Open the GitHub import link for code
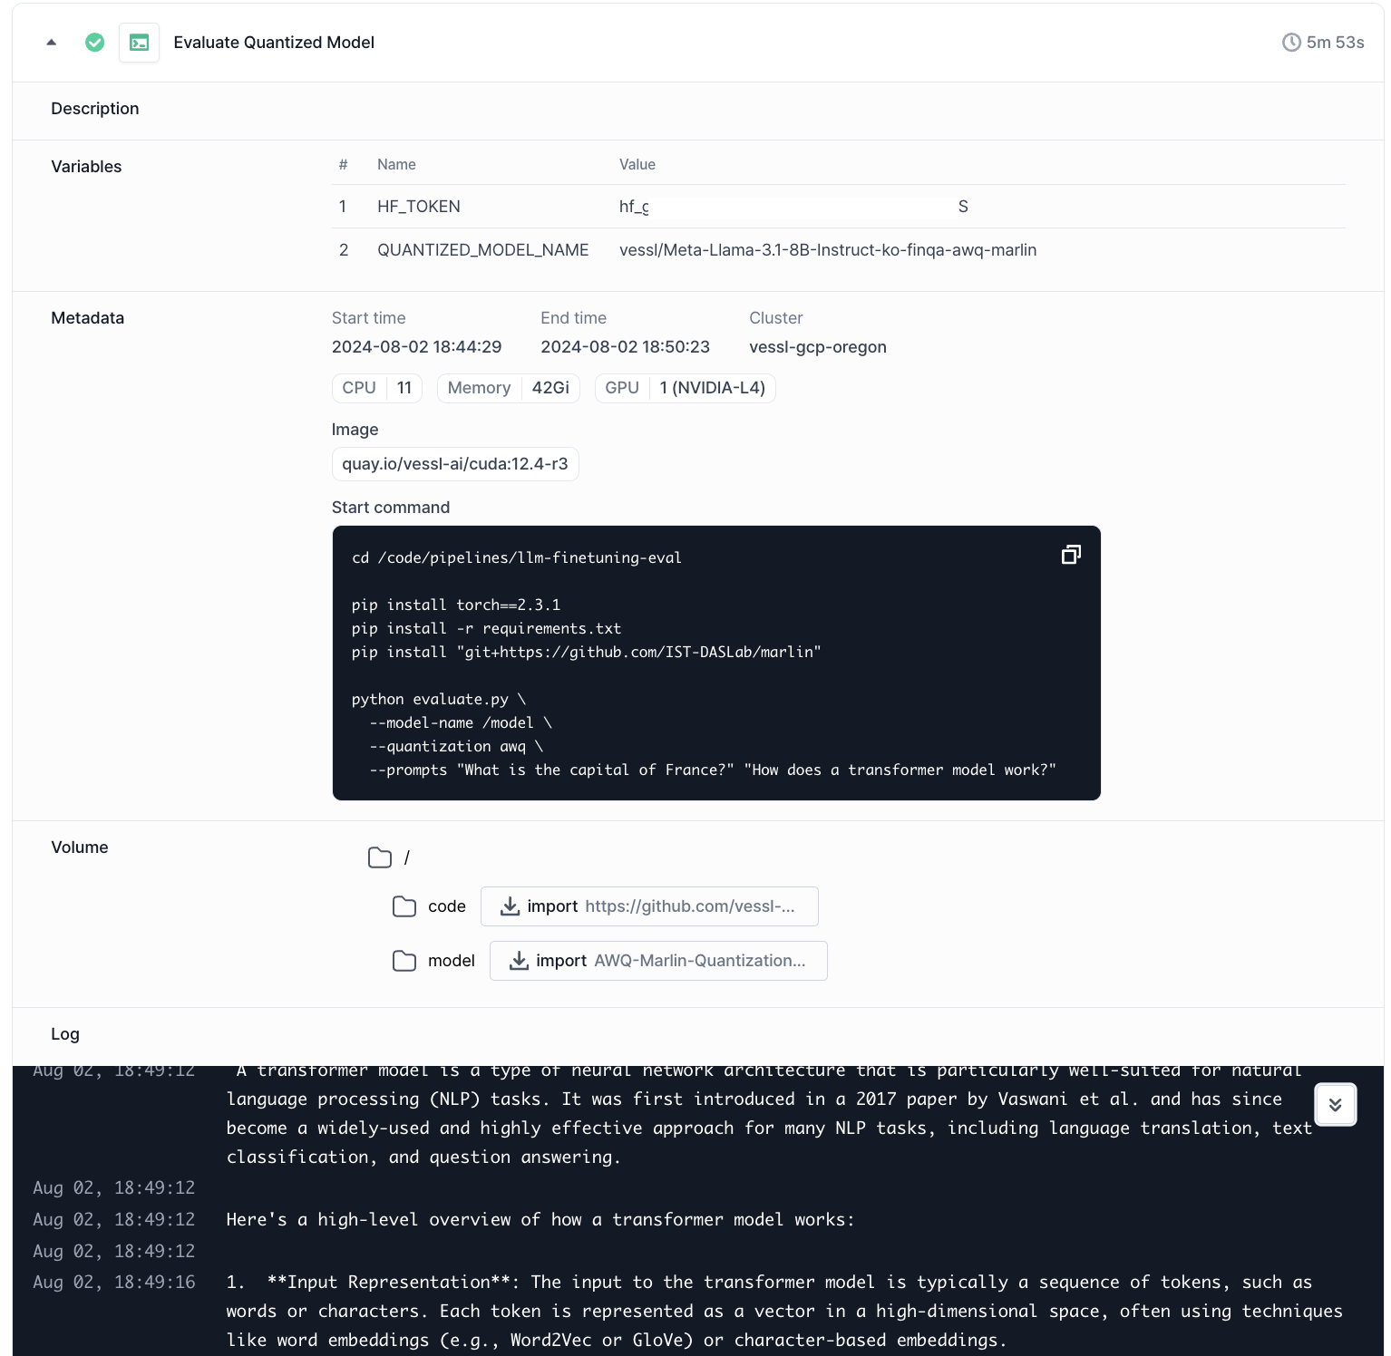This screenshot has width=1391, height=1356. click(690, 906)
